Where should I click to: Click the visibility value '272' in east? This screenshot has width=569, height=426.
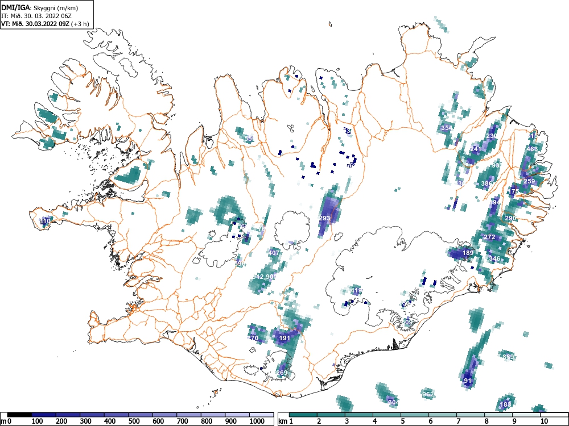pos(489,237)
